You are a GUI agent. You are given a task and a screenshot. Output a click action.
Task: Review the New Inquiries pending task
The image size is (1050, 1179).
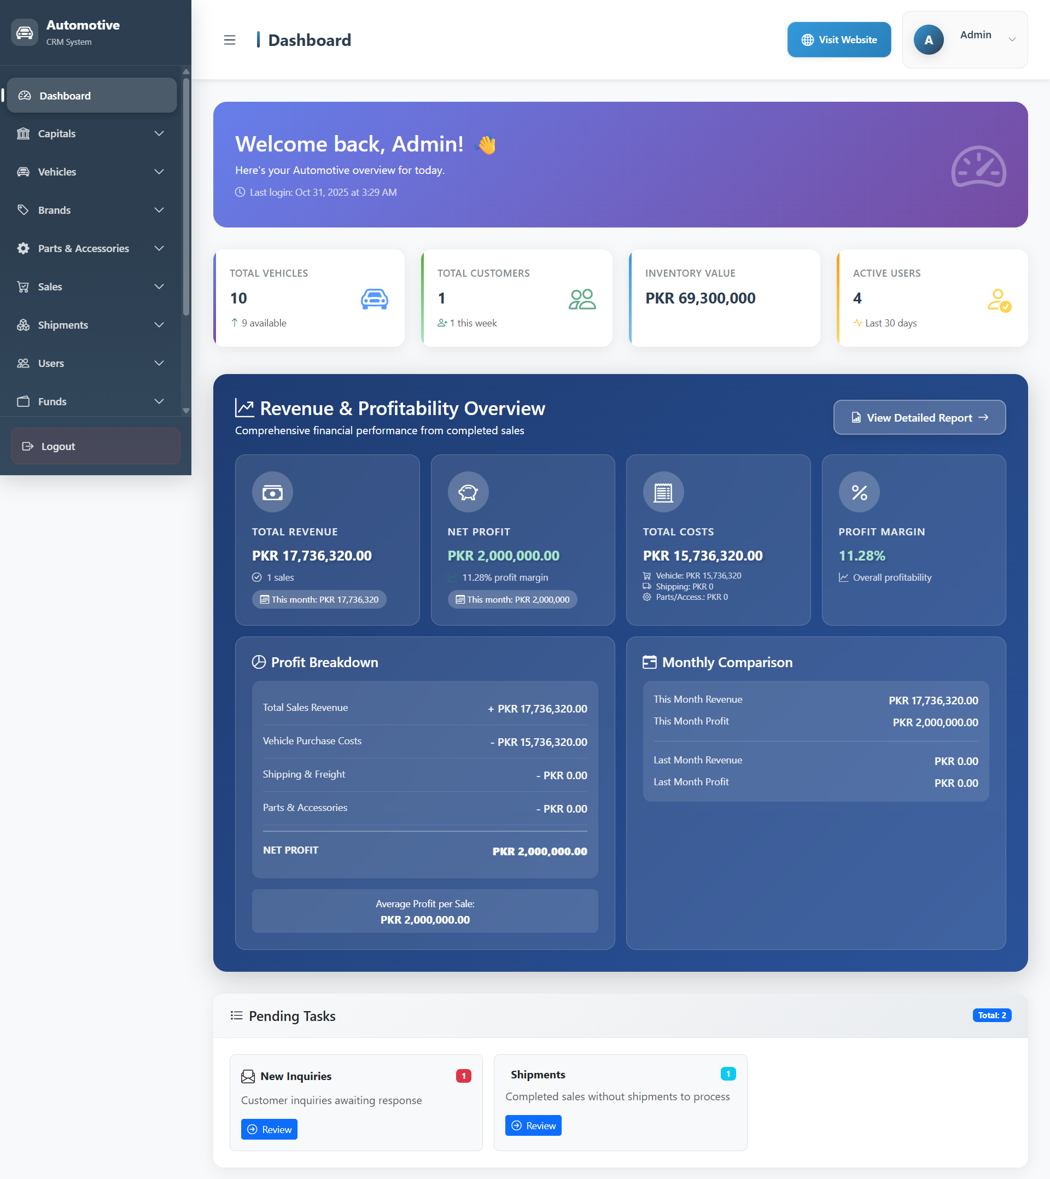[269, 1129]
